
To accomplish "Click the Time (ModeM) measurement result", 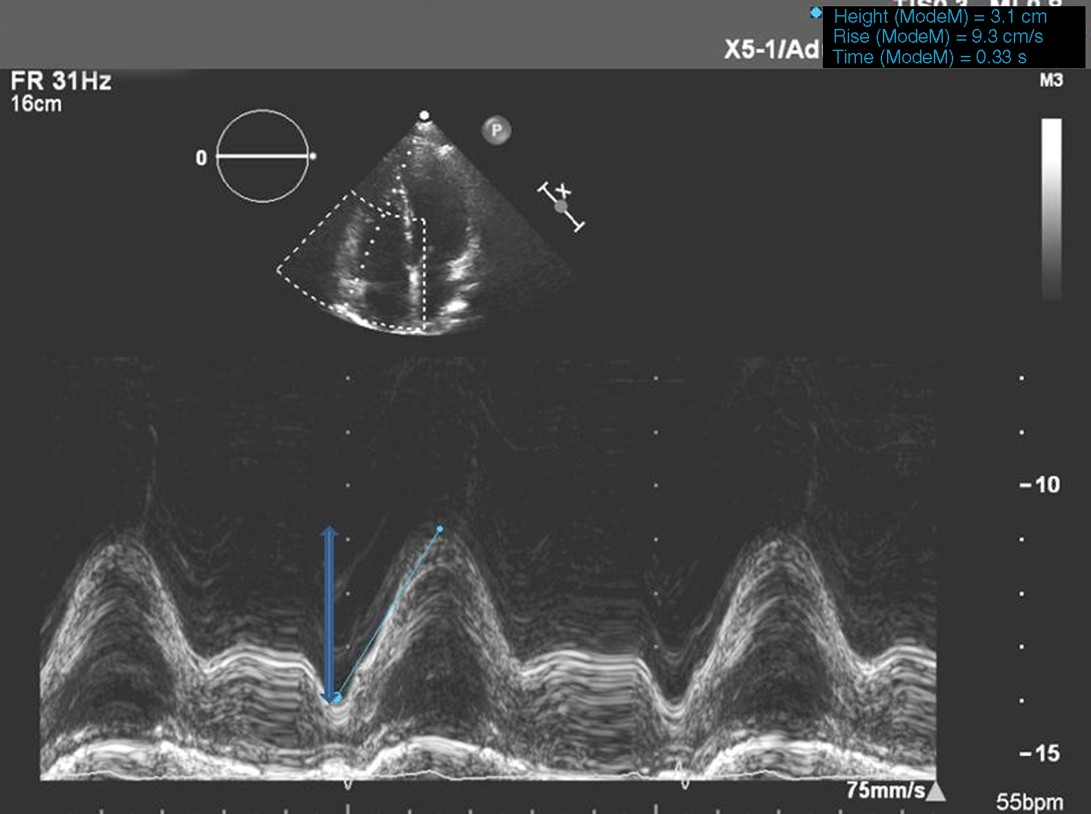I will [x=930, y=57].
